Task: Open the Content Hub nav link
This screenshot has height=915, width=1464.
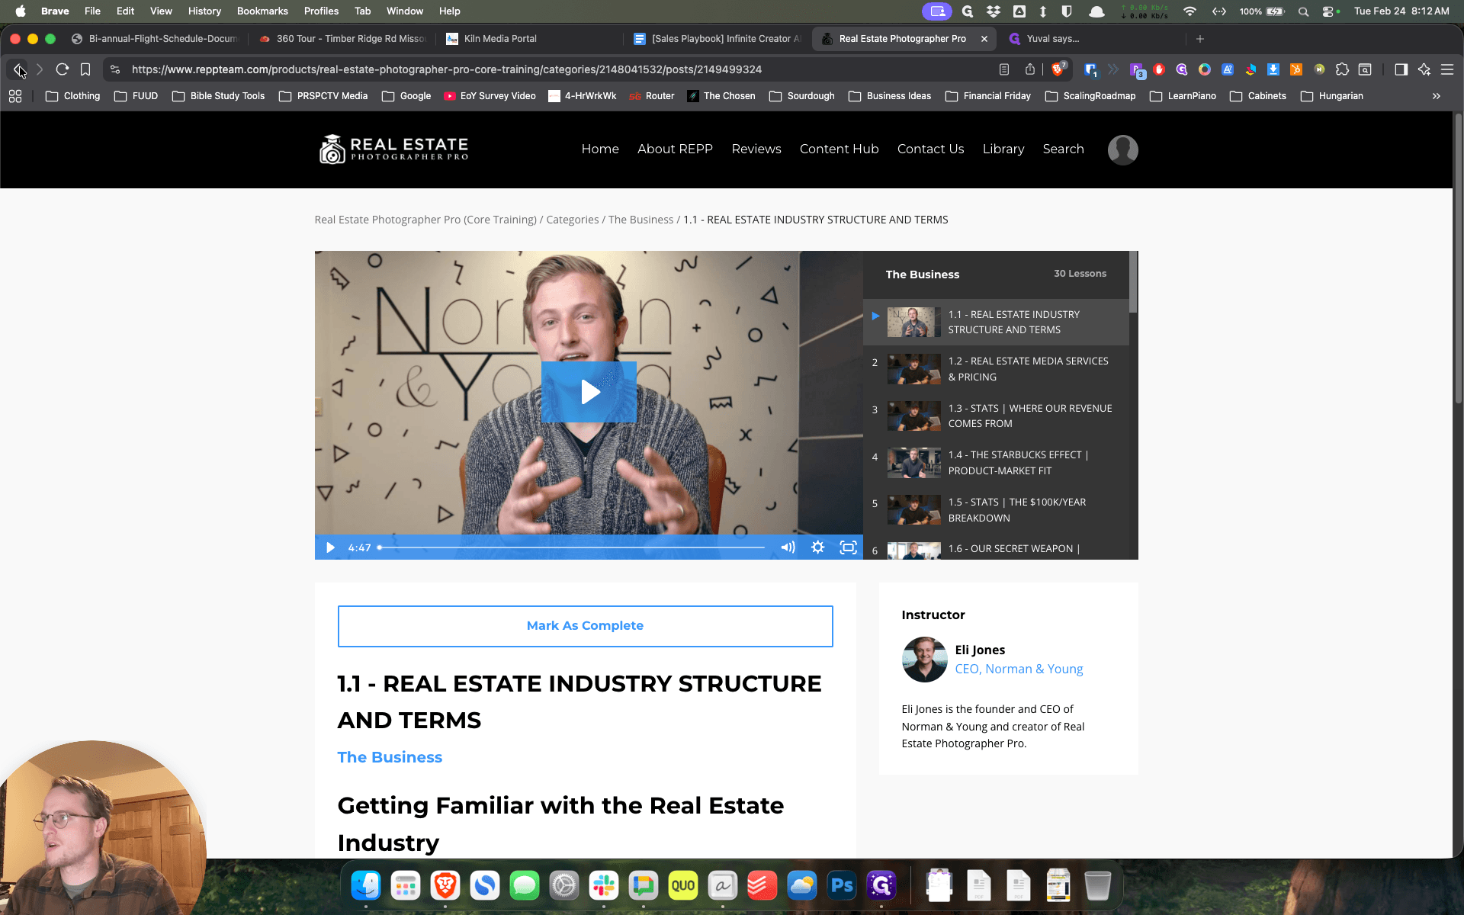Action: tap(839, 149)
